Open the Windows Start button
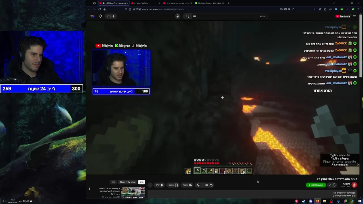 tap(360, 201)
